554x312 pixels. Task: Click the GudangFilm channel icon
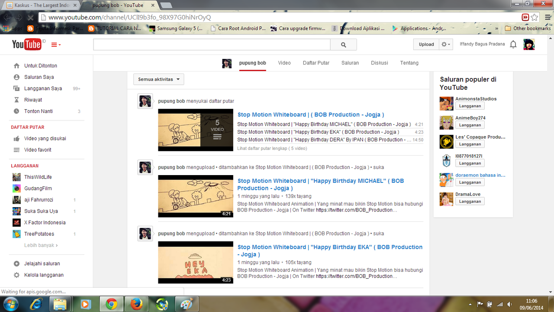pos(16,188)
